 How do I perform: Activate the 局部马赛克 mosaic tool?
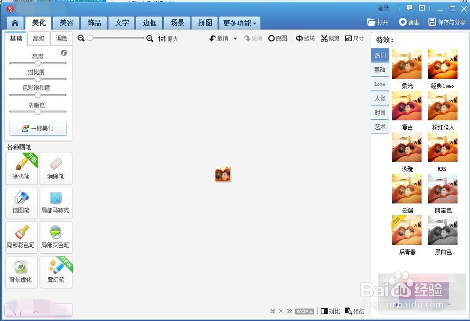pos(56,203)
